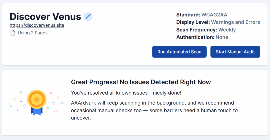
Task: Start a manual audit
Action: [x=235, y=52]
